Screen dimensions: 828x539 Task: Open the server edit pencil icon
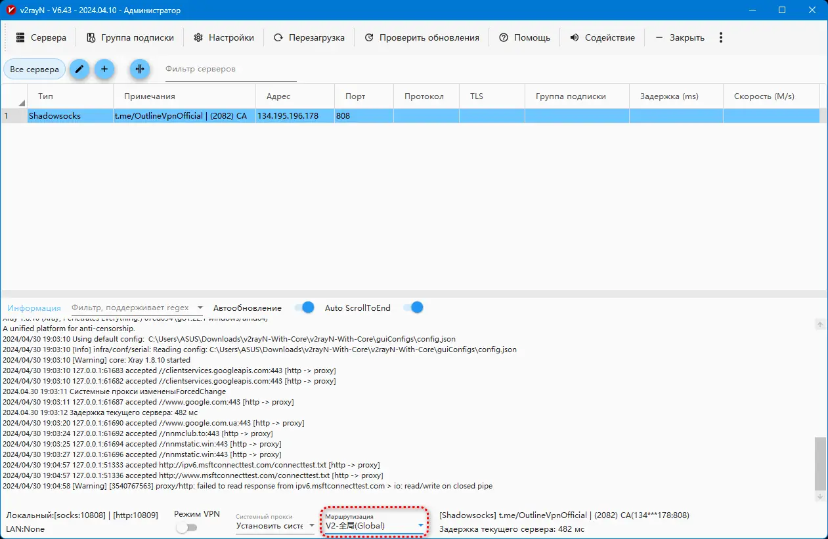point(79,69)
